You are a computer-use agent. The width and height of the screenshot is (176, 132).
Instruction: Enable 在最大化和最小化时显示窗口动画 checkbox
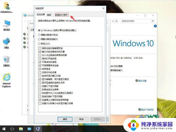click(x=40, y=103)
